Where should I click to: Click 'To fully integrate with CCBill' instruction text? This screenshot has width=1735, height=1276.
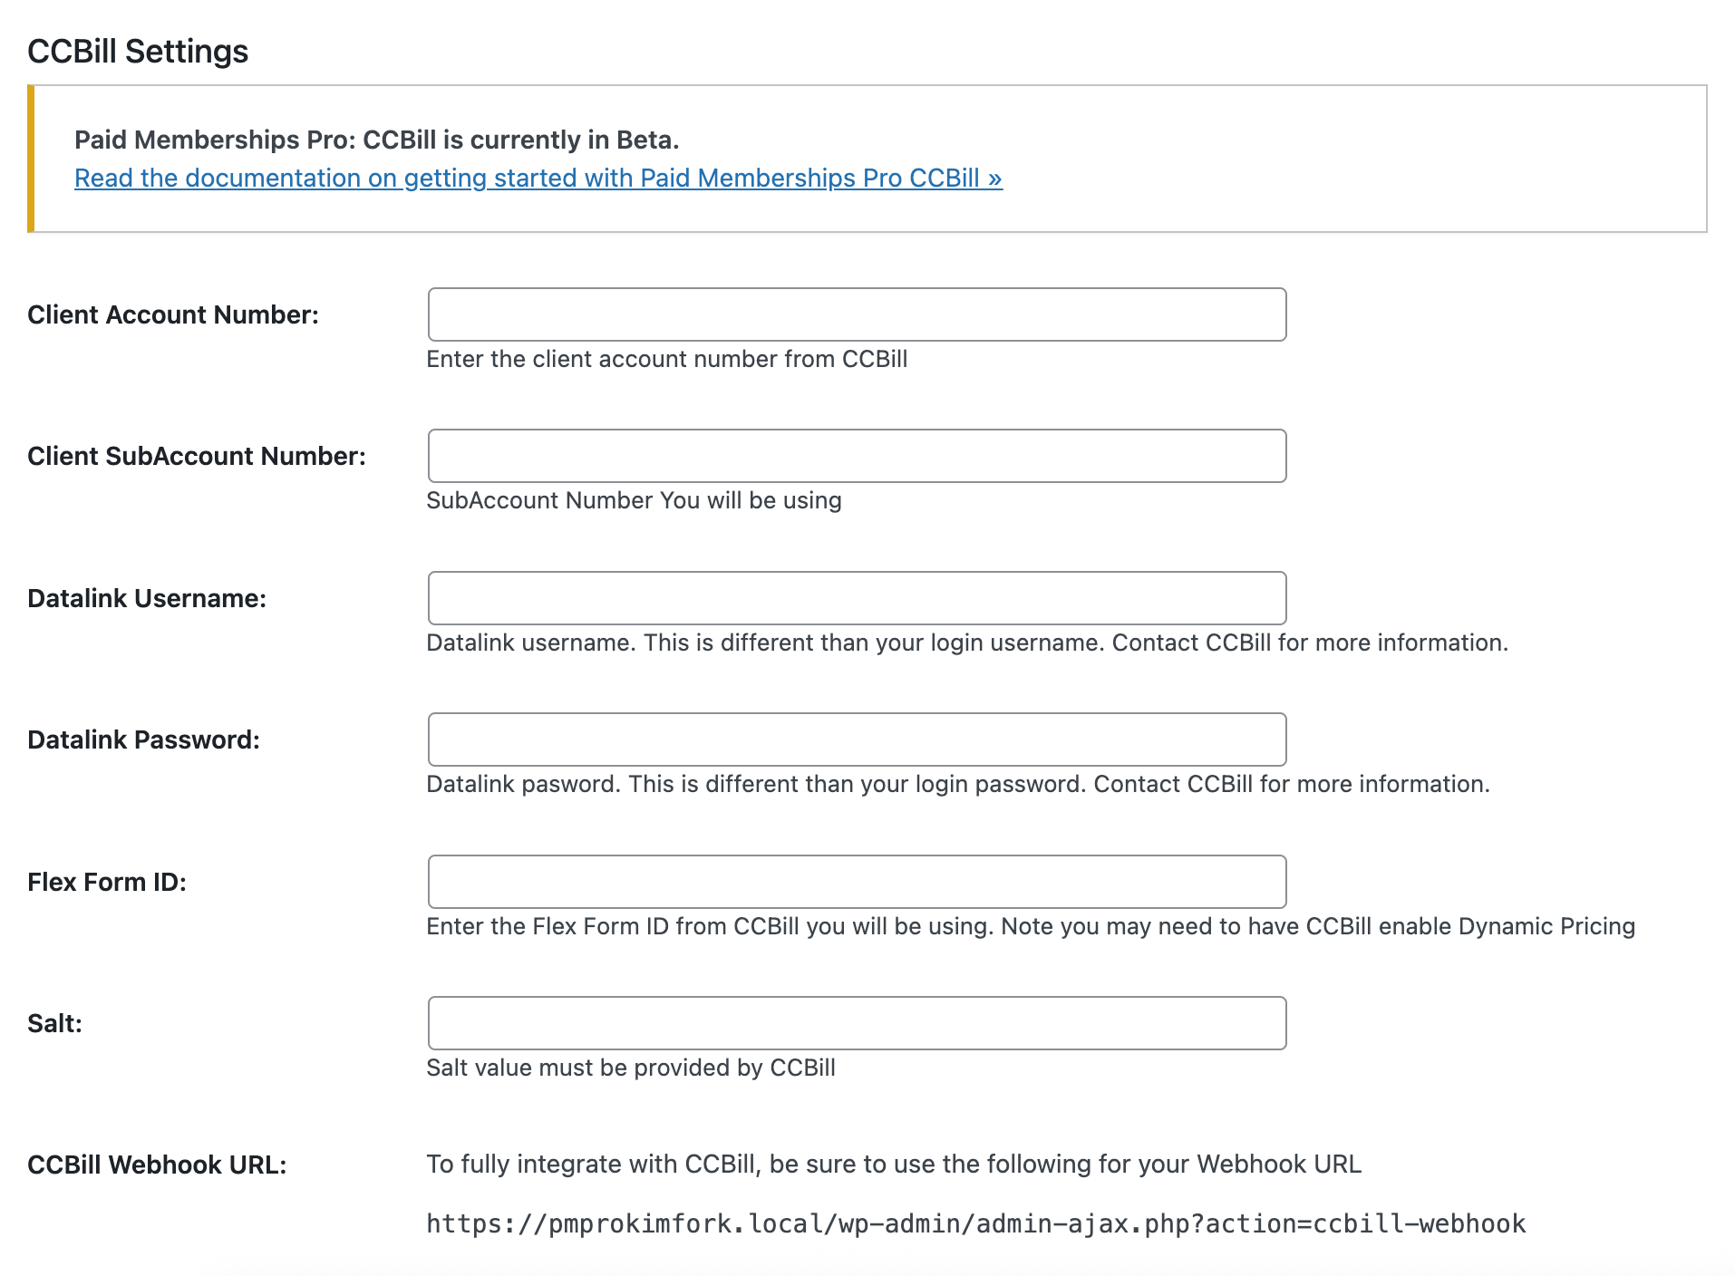(x=894, y=1164)
